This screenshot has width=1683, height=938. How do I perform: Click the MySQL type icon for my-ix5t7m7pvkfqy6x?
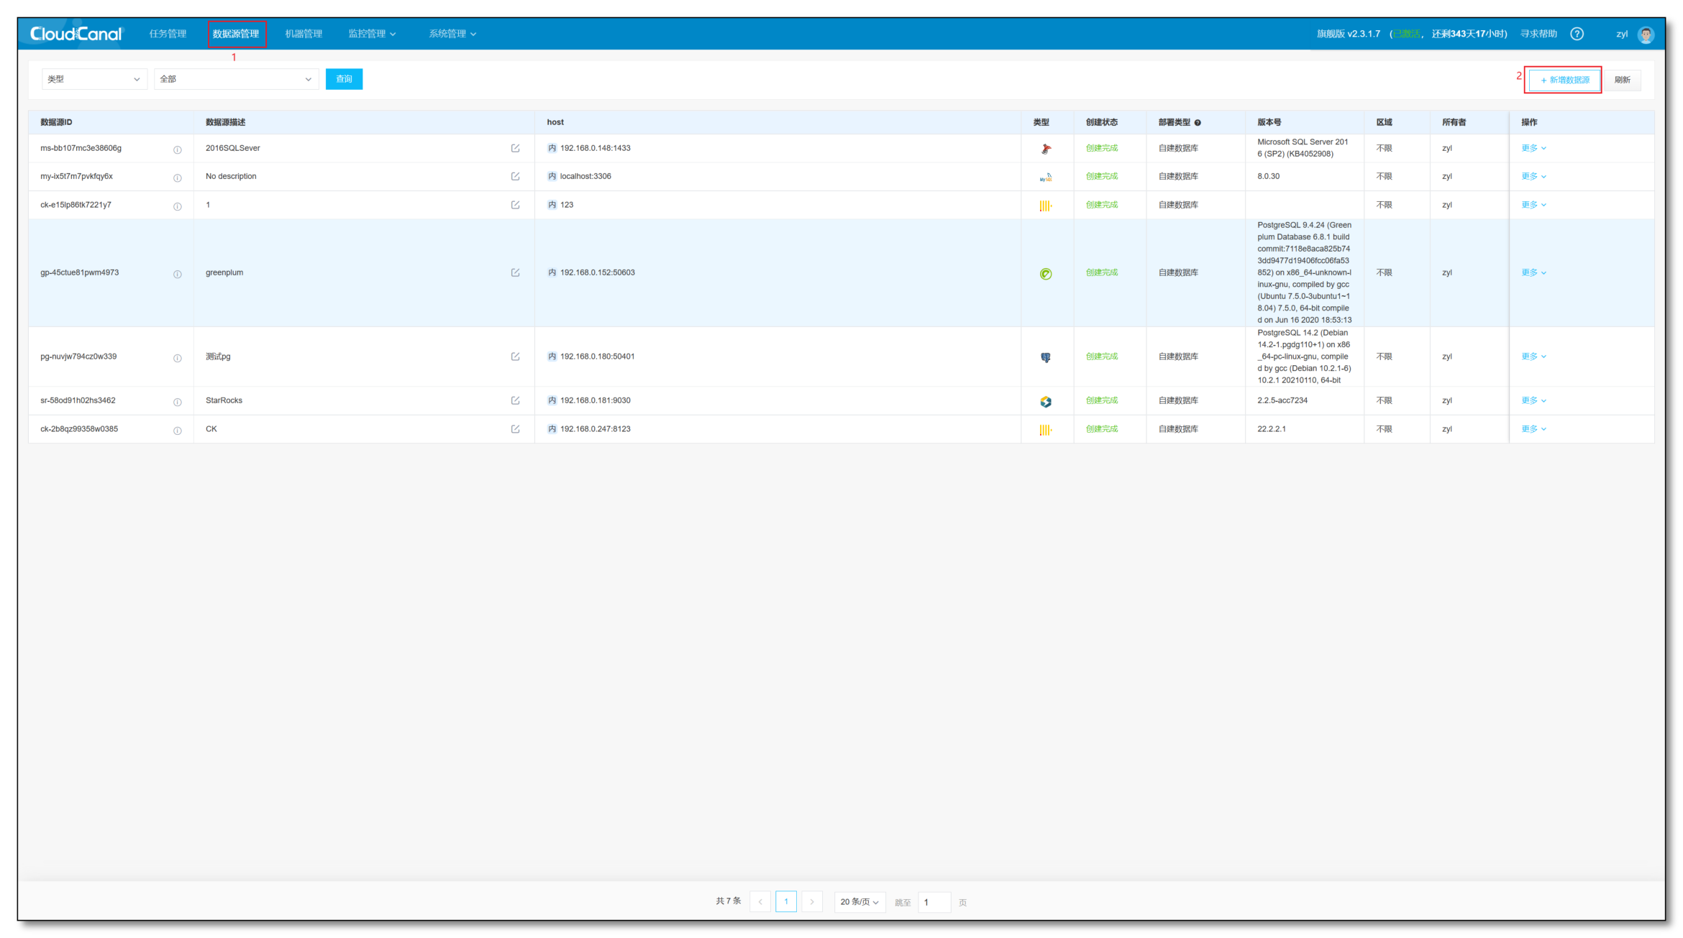[1046, 176]
